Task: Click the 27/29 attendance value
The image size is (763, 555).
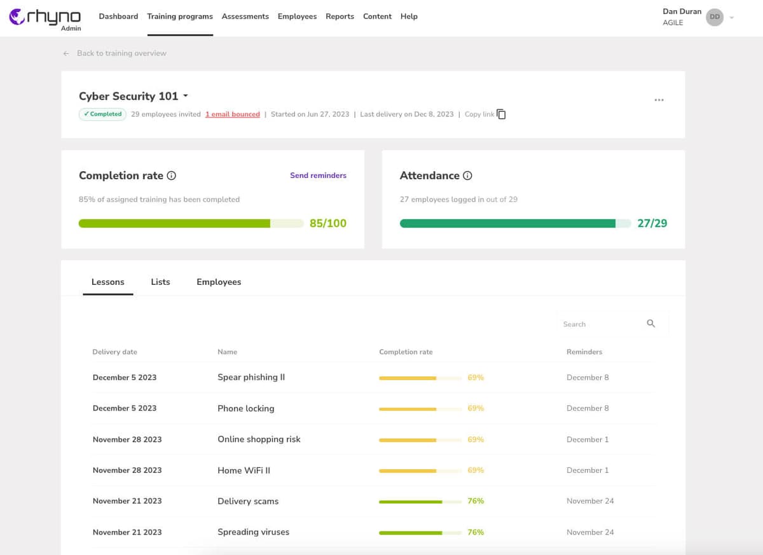Action: tap(652, 223)
